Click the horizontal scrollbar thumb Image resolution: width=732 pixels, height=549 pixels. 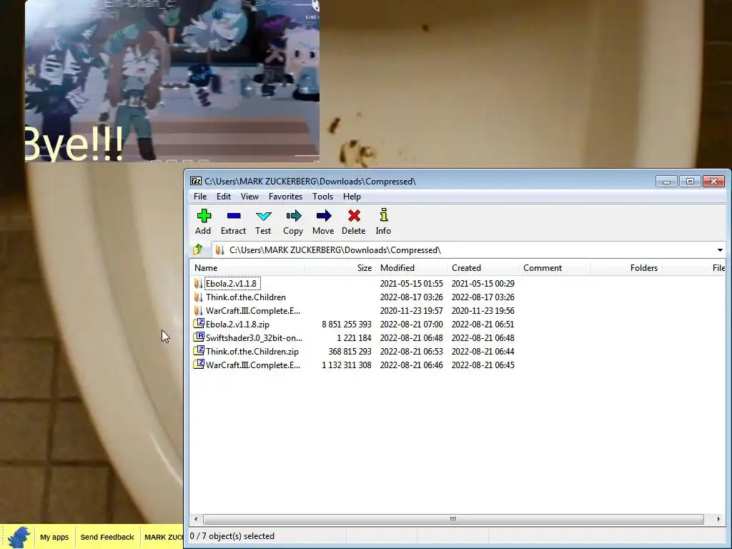coord(453,519)
